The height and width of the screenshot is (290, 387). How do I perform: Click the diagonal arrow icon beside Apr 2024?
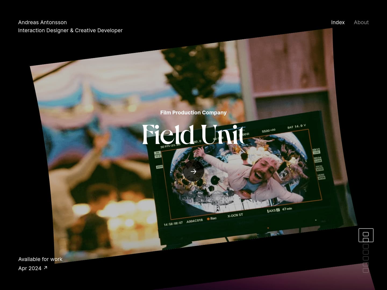45,267
